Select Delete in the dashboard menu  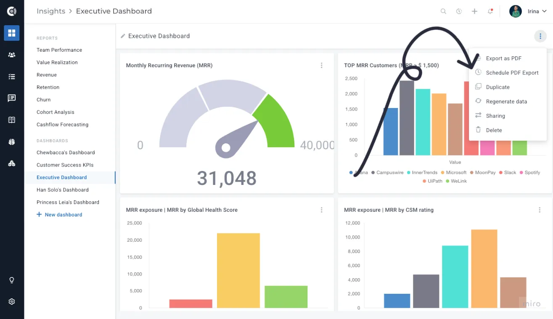[508, 130]
